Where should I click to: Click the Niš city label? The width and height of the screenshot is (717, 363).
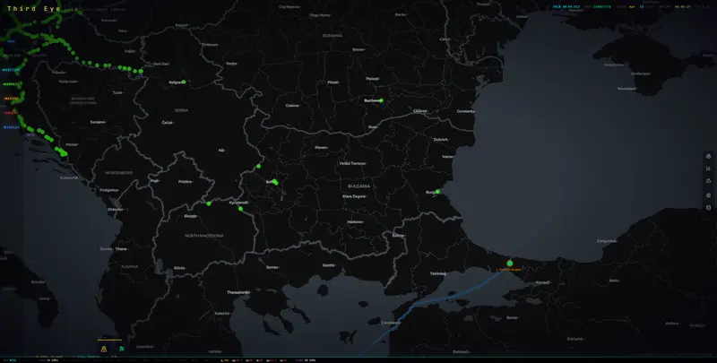point(221,150)
